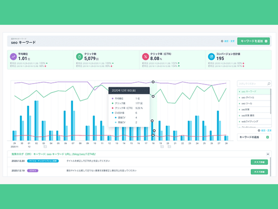Click the selected 'seo キーワード' list item

click(x=250, y=91)
